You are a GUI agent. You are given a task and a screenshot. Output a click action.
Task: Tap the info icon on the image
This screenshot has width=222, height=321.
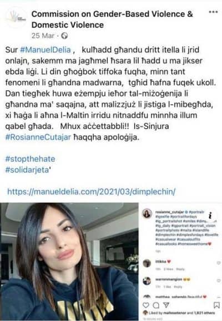(210, 215)
